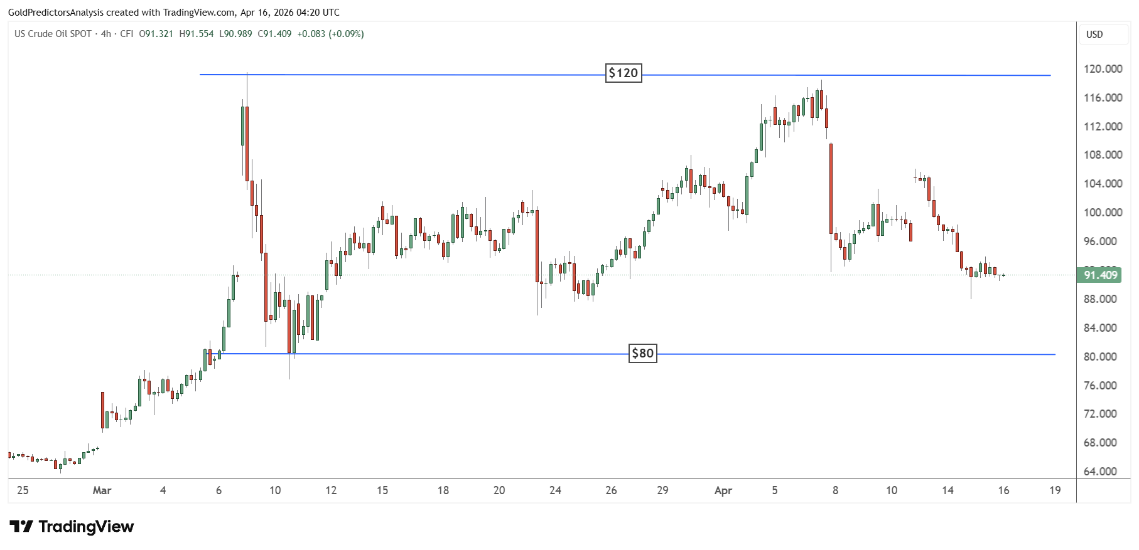Click the TradingView logo
This screenshot has width=1139, height=550.
(72, 526)
